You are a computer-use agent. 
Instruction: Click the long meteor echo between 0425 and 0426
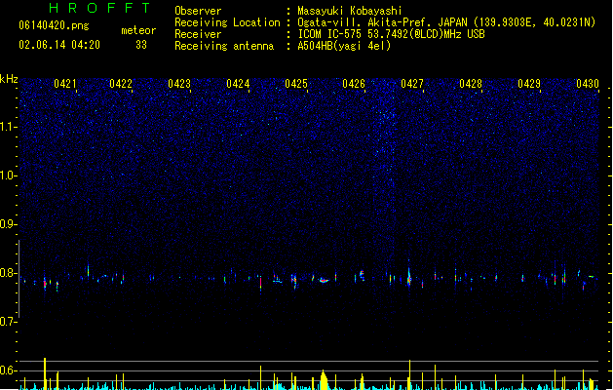324,280
